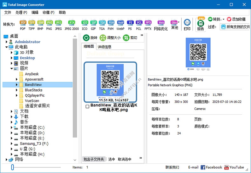Select the Music (音乐) folder
Screen dimensions: 251x173
coord(24,122)
